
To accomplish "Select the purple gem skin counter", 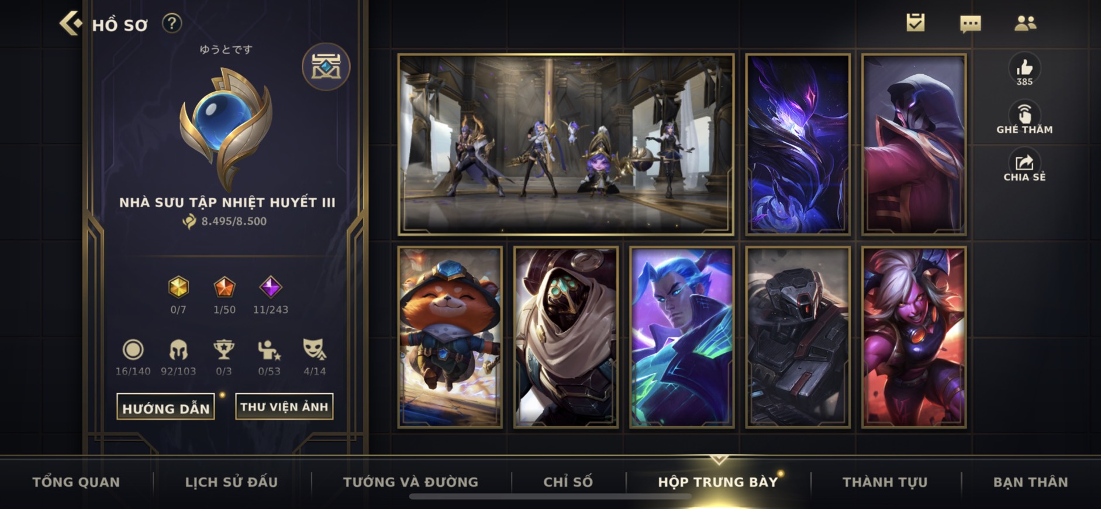I will point(270,295).
